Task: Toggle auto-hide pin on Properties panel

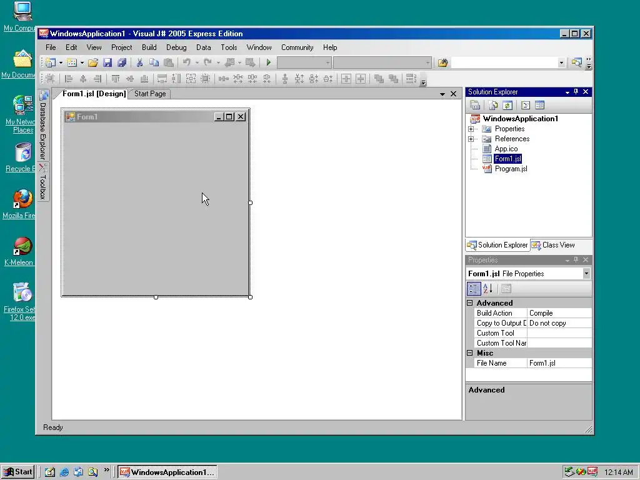Action: point(576,259)
